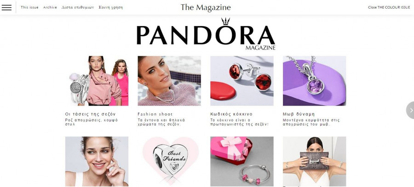The width and height of the screenshot is (414, 187).
Task: Click the Κωδικός κόκκινο headline
Action: (231, 114)
